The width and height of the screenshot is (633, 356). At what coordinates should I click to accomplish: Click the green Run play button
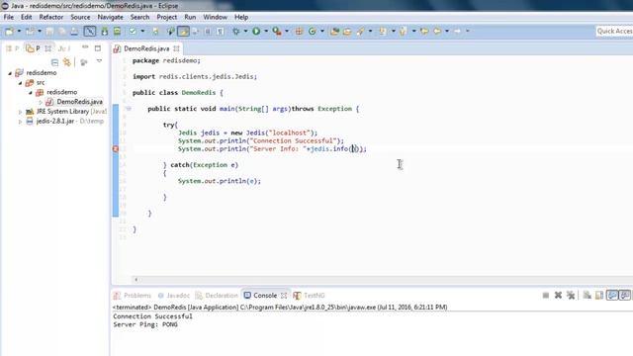[x=256, y=31]
